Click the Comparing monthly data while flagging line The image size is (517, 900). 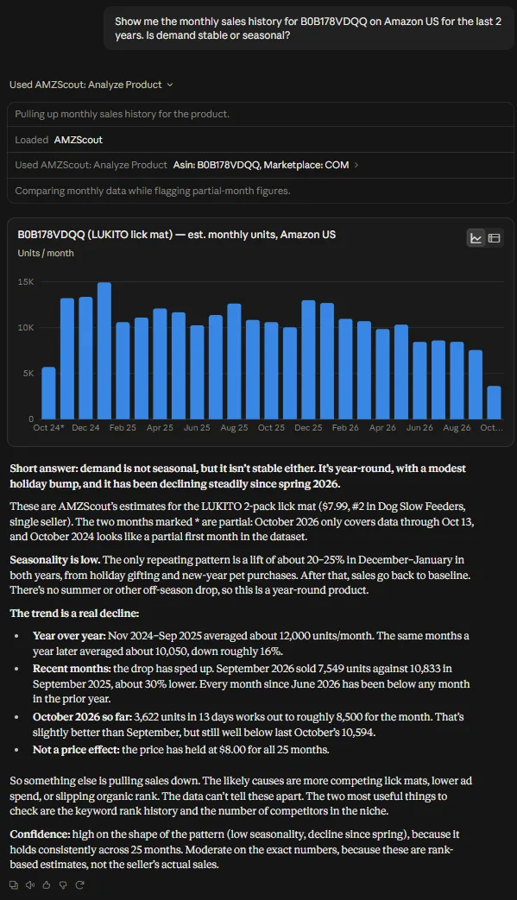153,192
